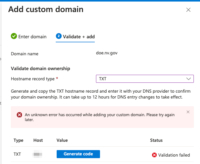
Task: Go back to Enter domain step
Action: coord(32,37)
